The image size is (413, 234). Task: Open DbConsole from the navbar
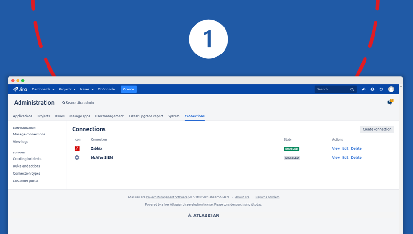coord(106,89)
